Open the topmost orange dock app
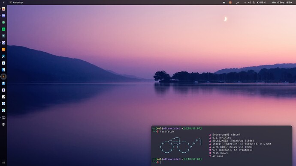 tap(3, 9)
